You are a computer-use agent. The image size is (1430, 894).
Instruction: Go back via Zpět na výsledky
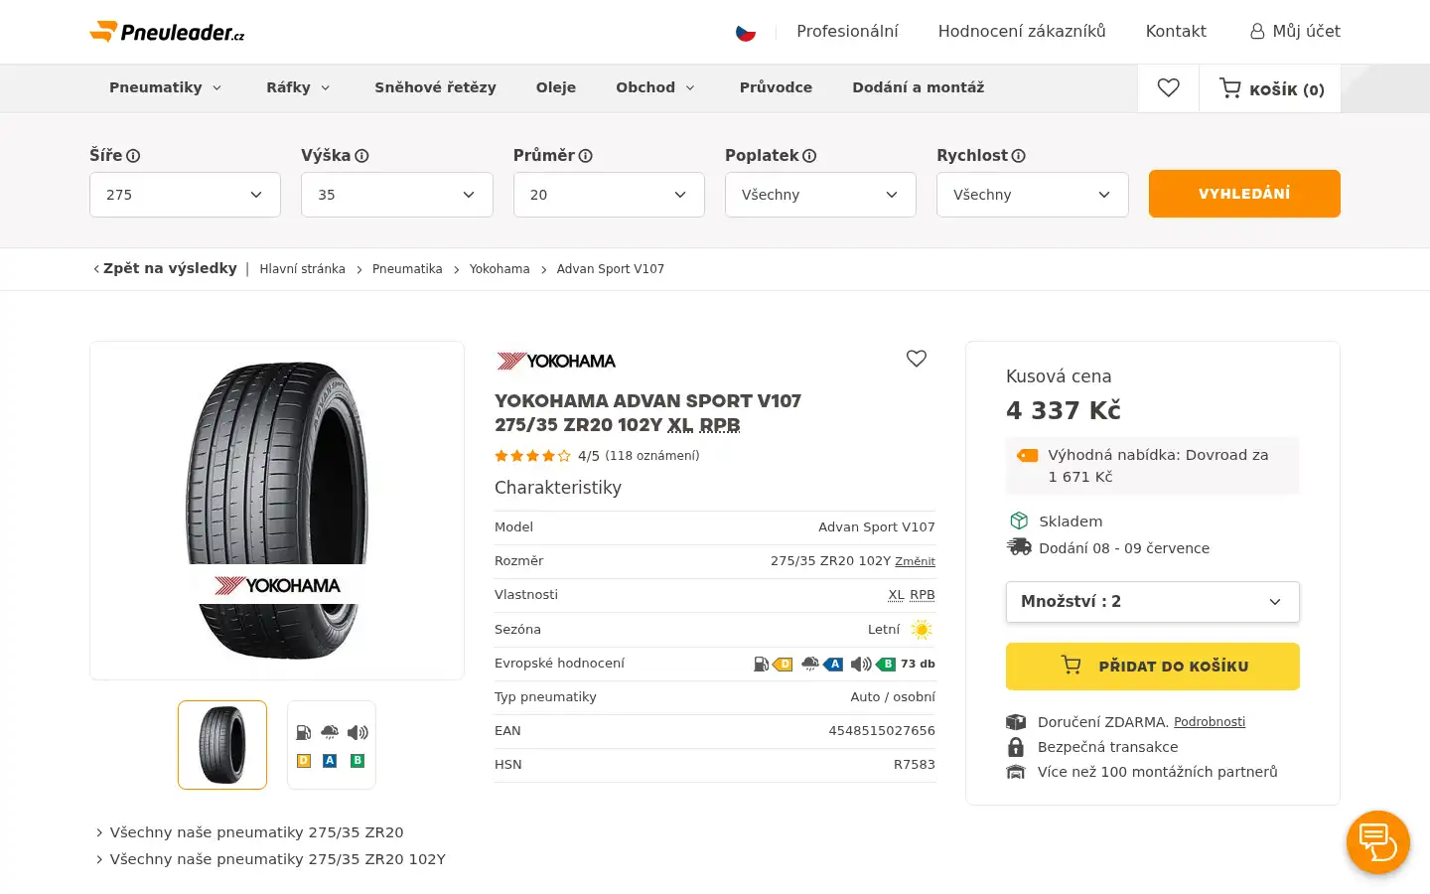pyautogui.click(x=165, y=268)
